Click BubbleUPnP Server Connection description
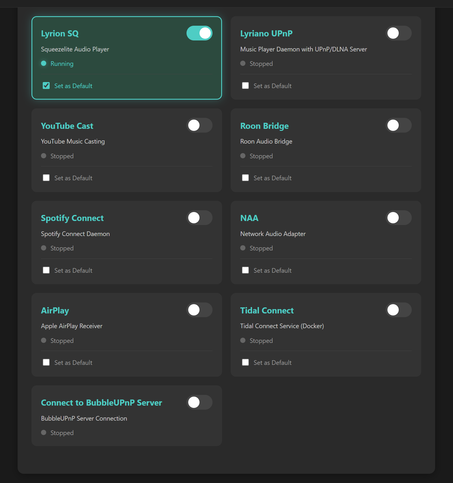 tap(84, 419)
